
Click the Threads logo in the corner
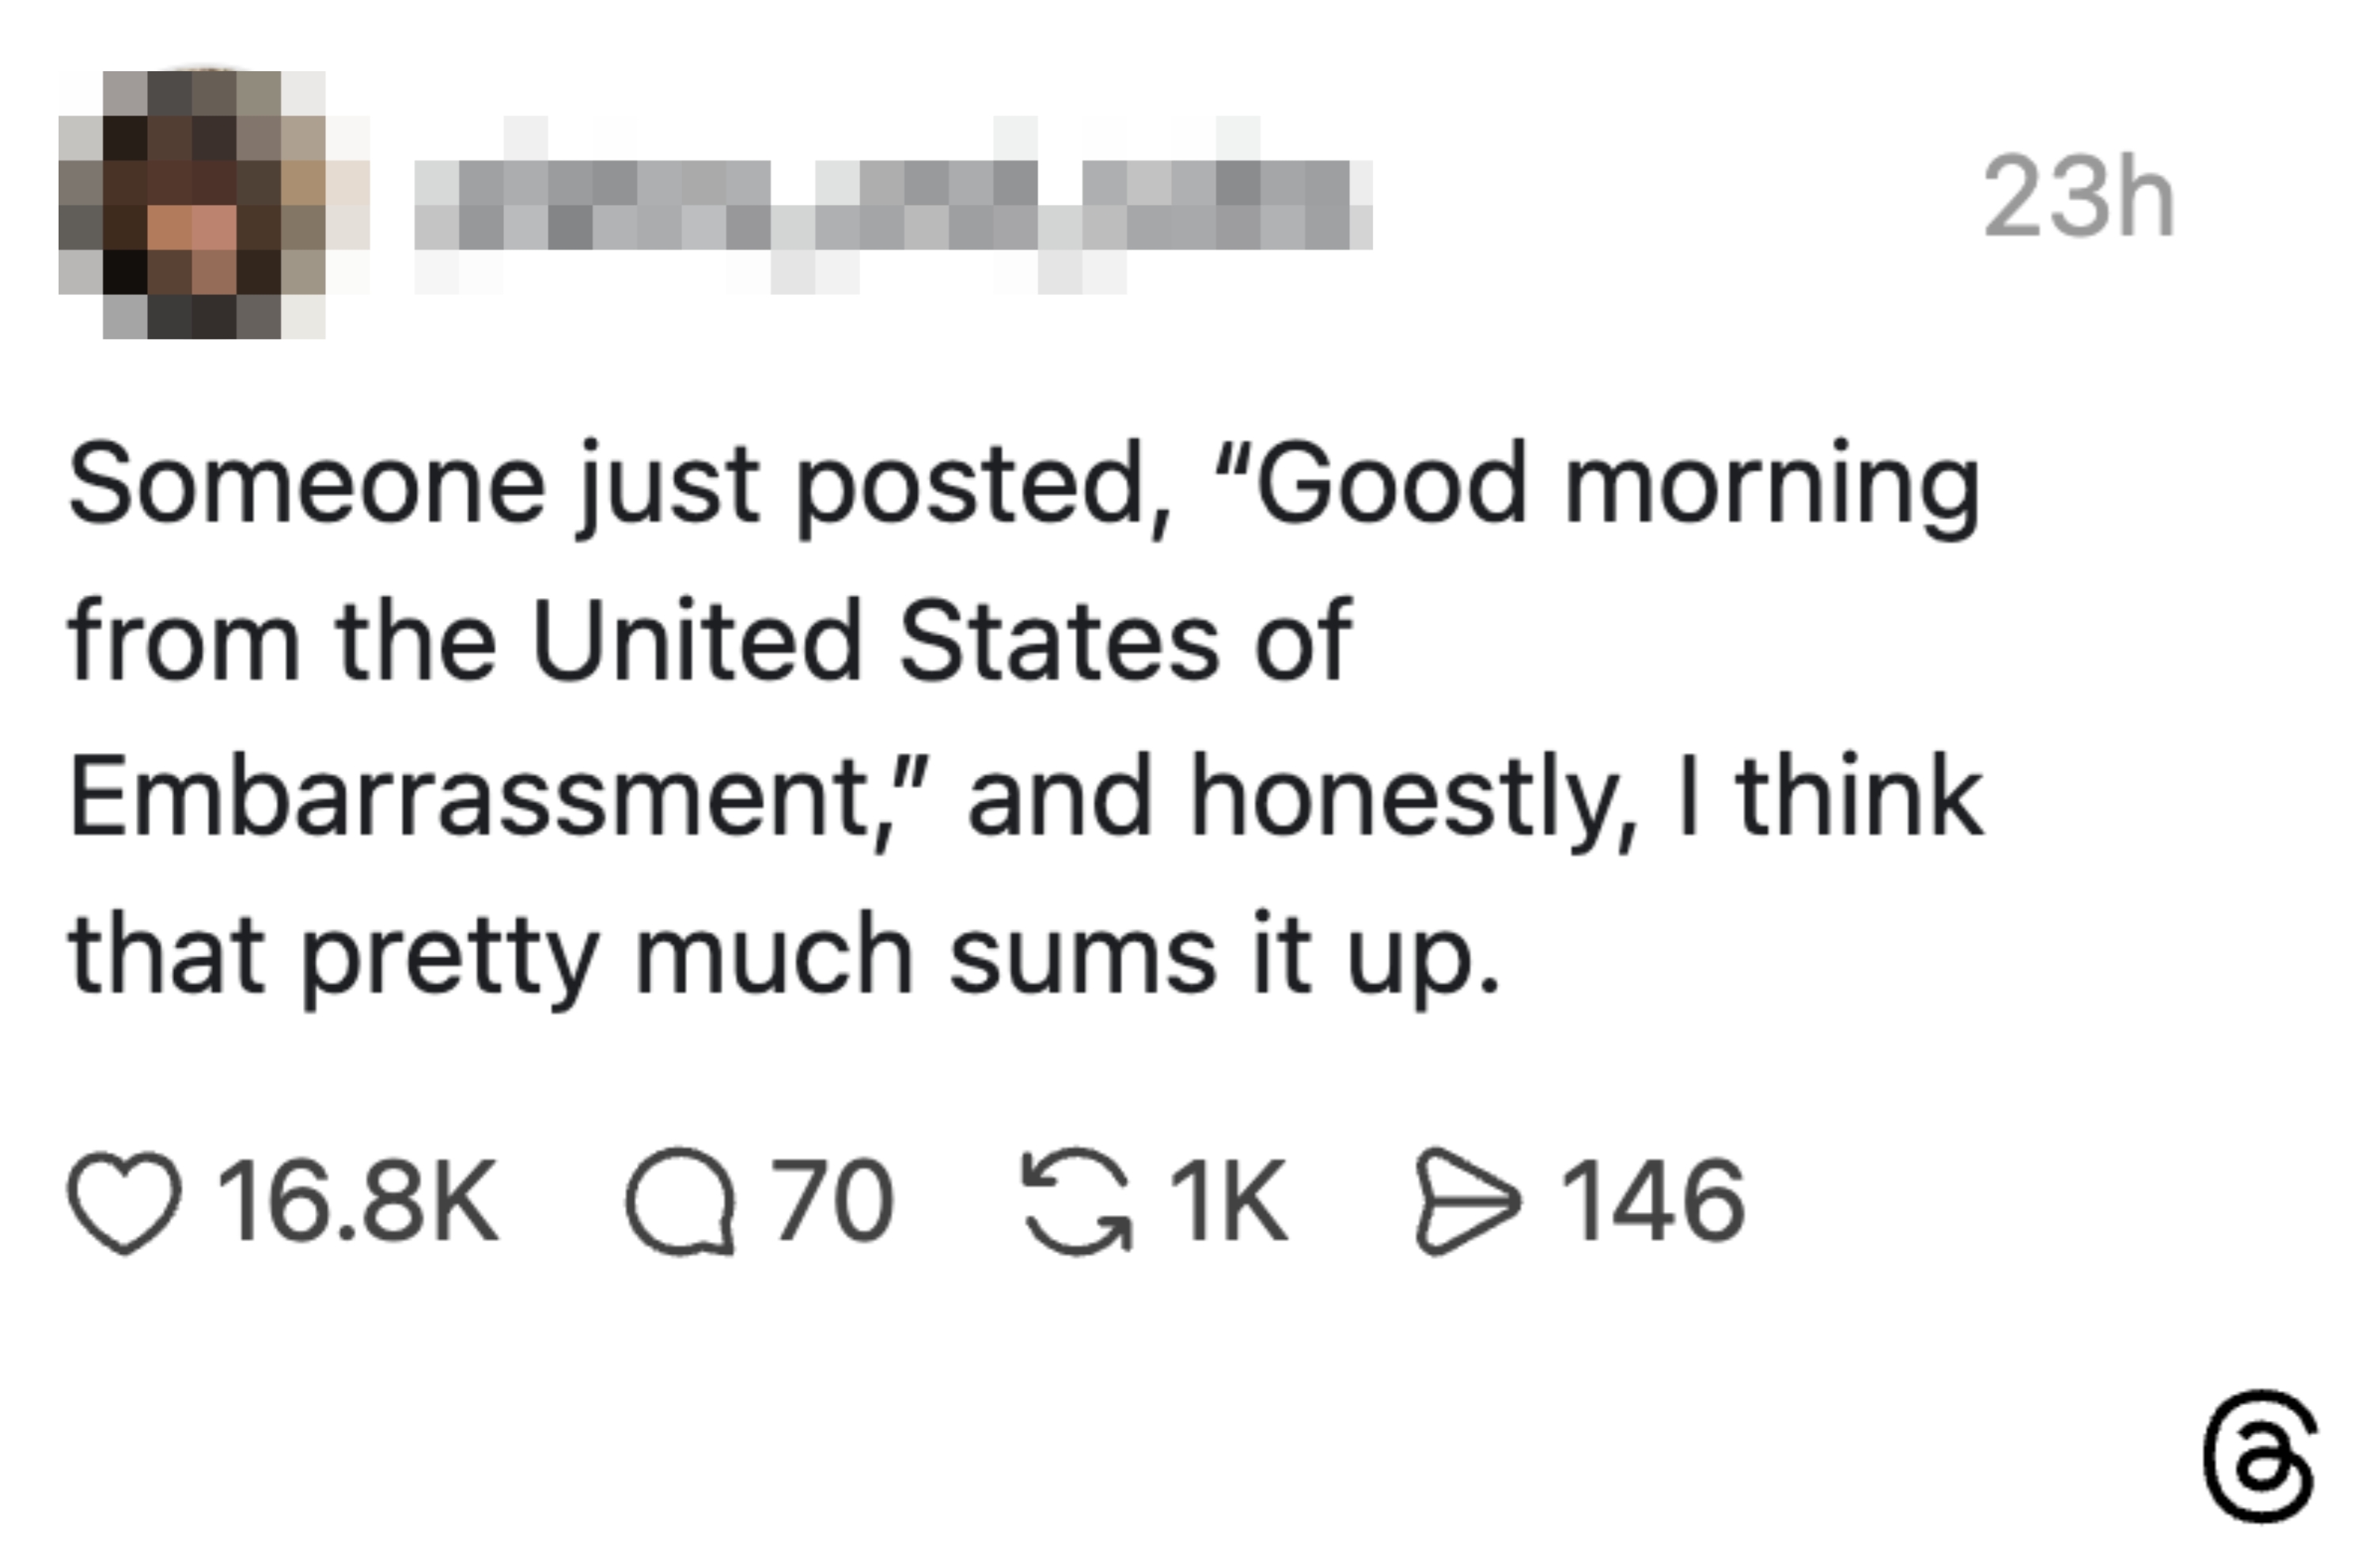[2260, 1455]
